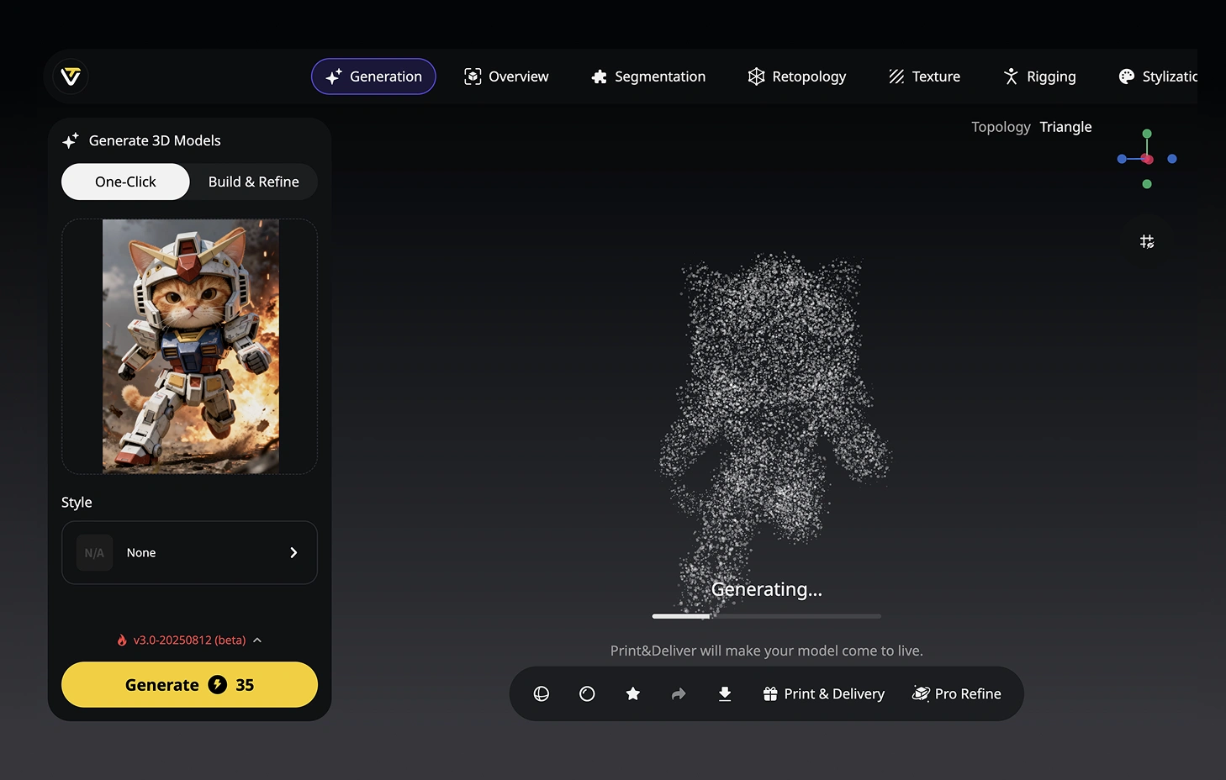The width and height of the screenshot is (1226, 780).
Task: Click the top green dot on axis gizmo
Action: (x=1147, y=134)
